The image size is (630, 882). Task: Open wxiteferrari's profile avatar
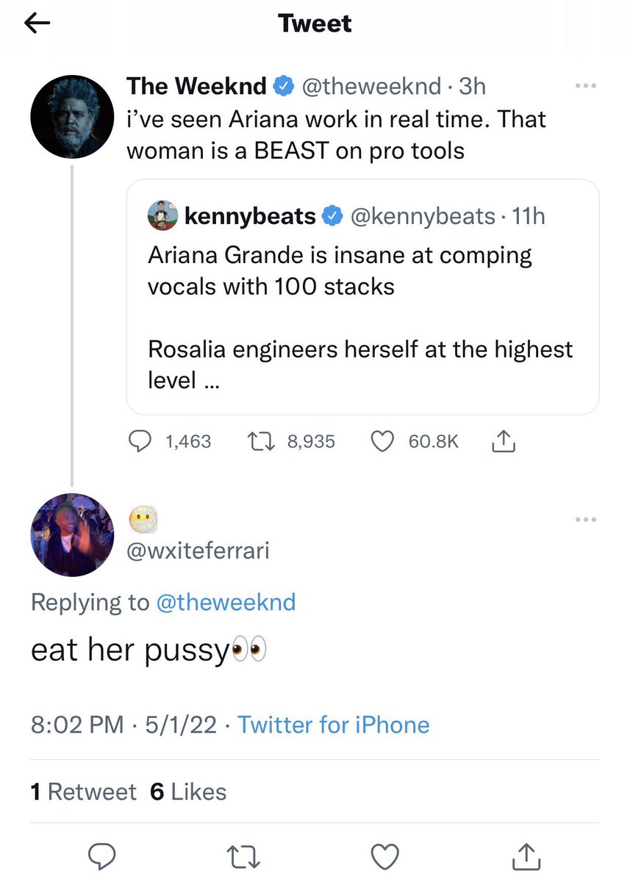click(72, 535)
